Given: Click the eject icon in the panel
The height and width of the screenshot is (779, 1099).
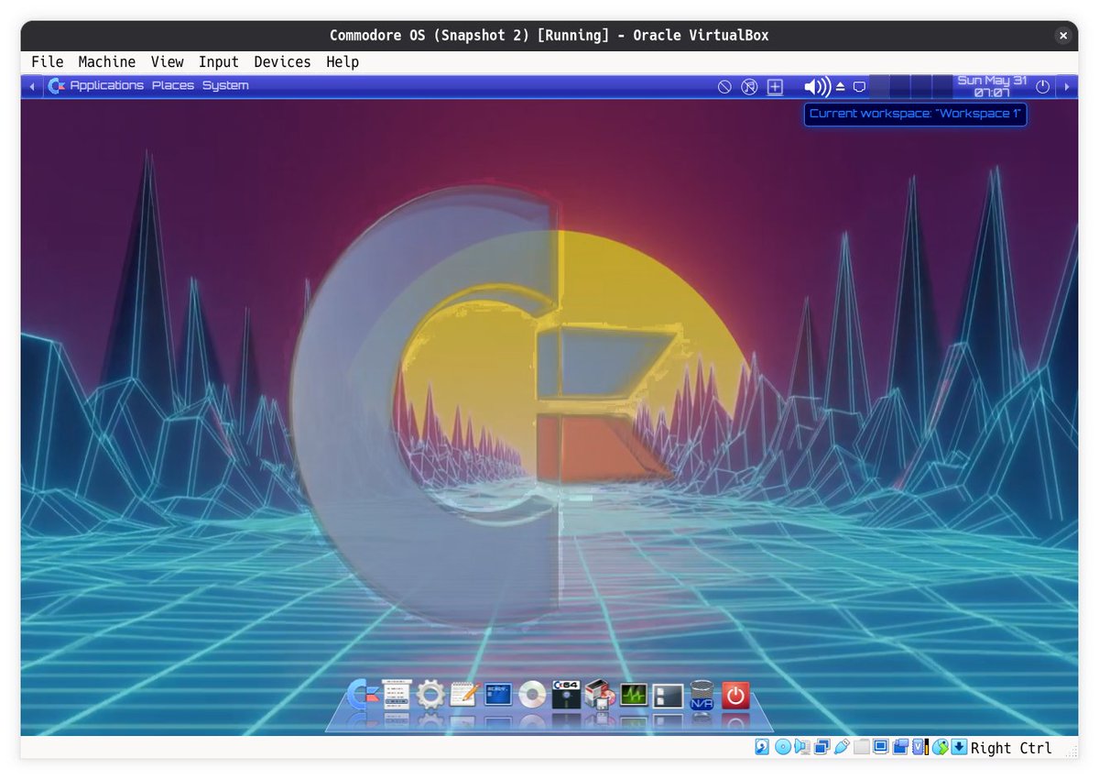Looking at the screenshot, I should click(x=840, y=87).
